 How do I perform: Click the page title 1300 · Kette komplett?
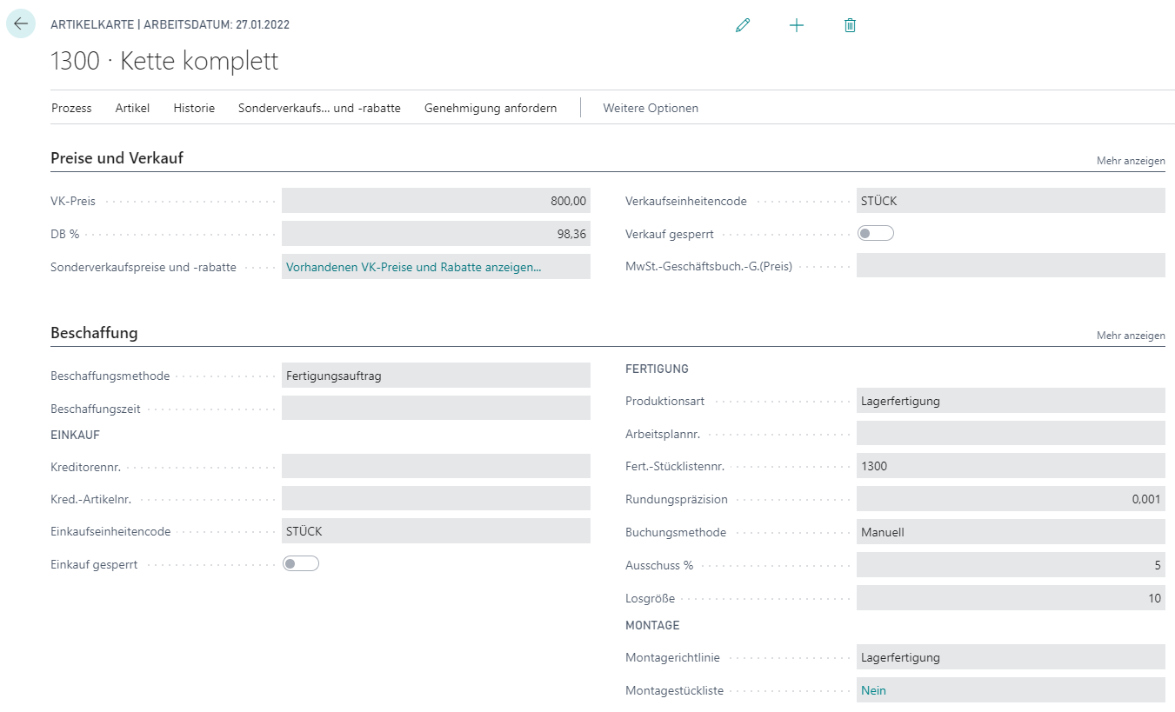[164, 62]
